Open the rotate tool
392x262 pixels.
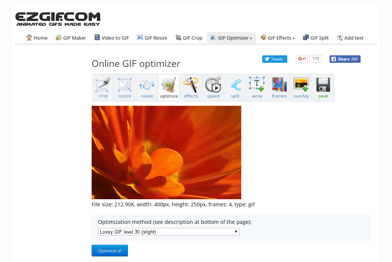(x=147, y=87)
